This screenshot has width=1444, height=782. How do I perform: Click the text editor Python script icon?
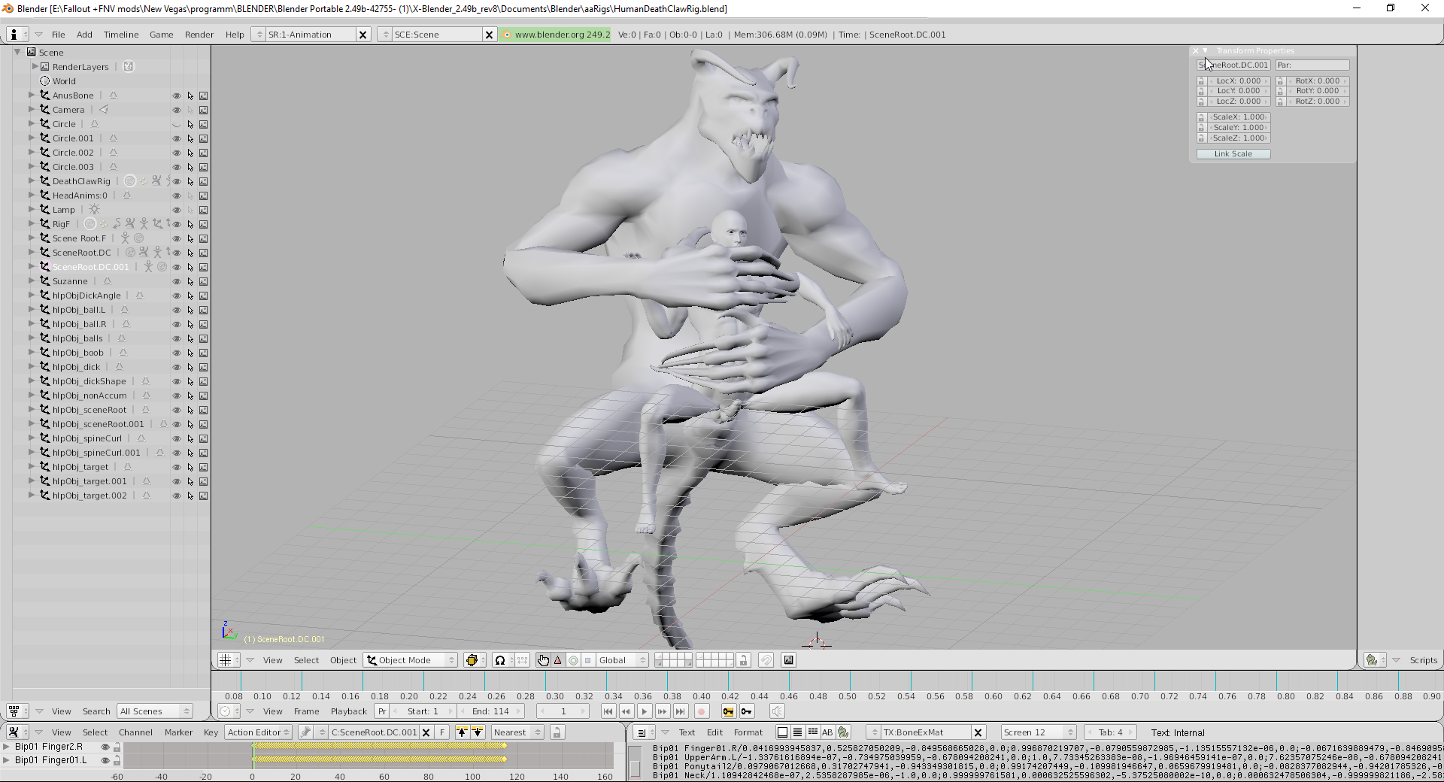pyautogui.click(x=843, y=732)
